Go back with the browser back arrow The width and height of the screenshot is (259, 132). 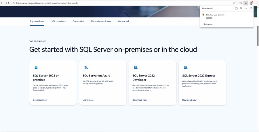coord(2,3)
